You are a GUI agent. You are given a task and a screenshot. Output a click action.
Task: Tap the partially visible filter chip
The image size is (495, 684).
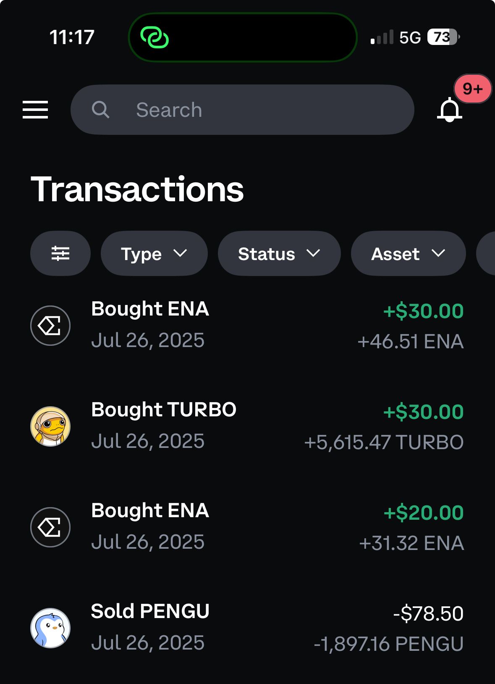tap(486, 253)
